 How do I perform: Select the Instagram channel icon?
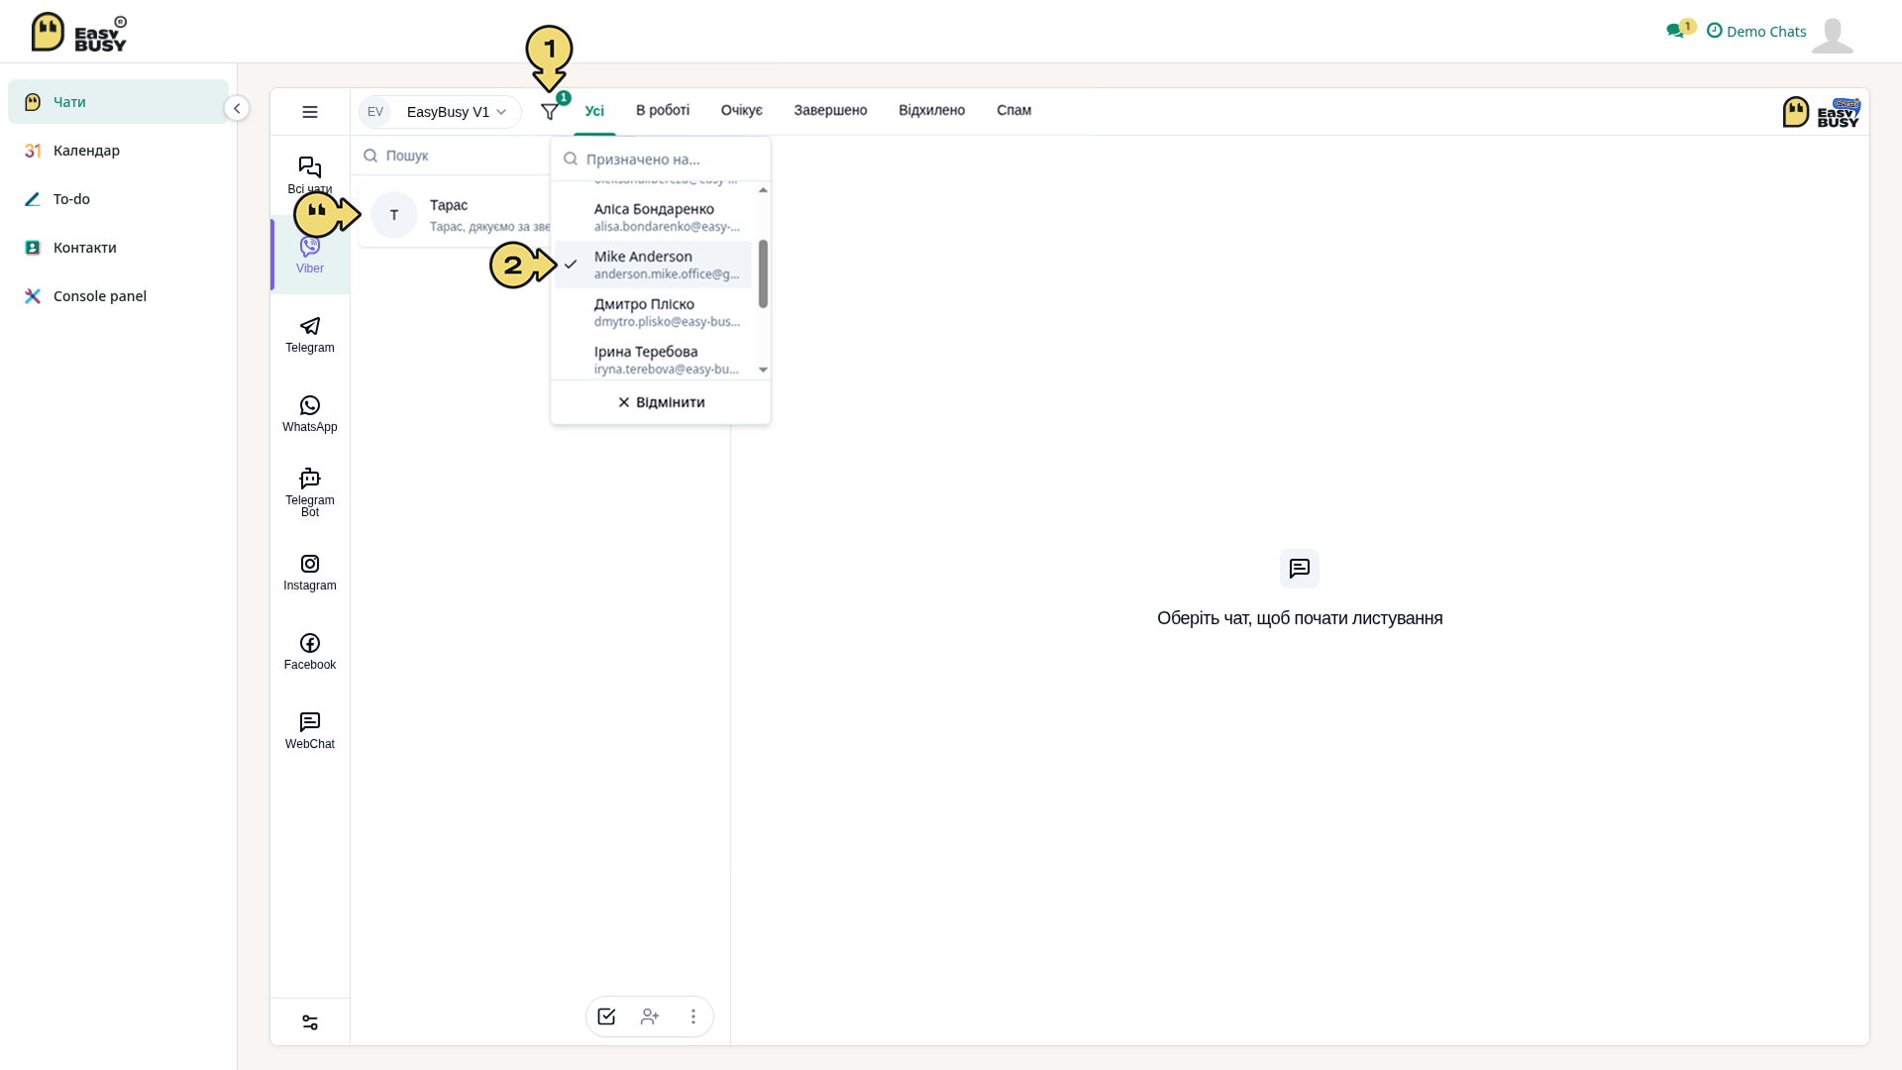point(310,572)
